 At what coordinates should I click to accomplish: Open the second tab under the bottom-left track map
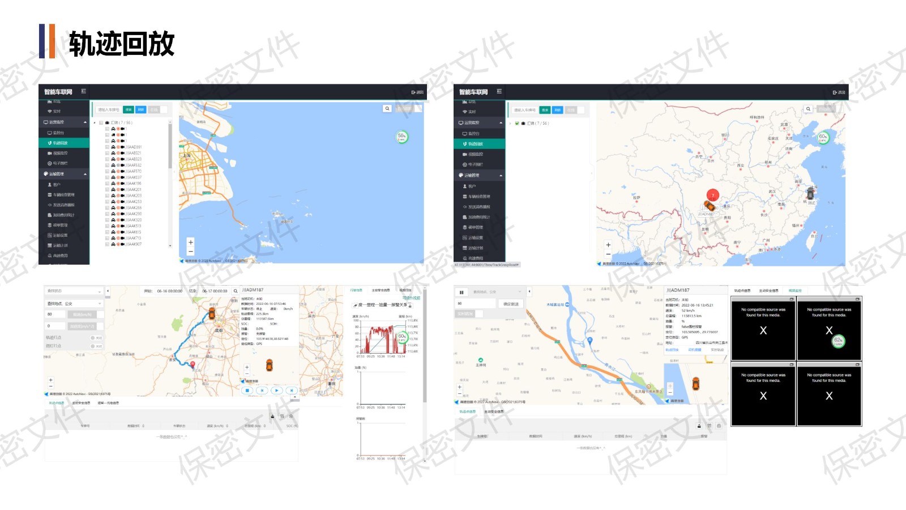[x=81, y=403]
